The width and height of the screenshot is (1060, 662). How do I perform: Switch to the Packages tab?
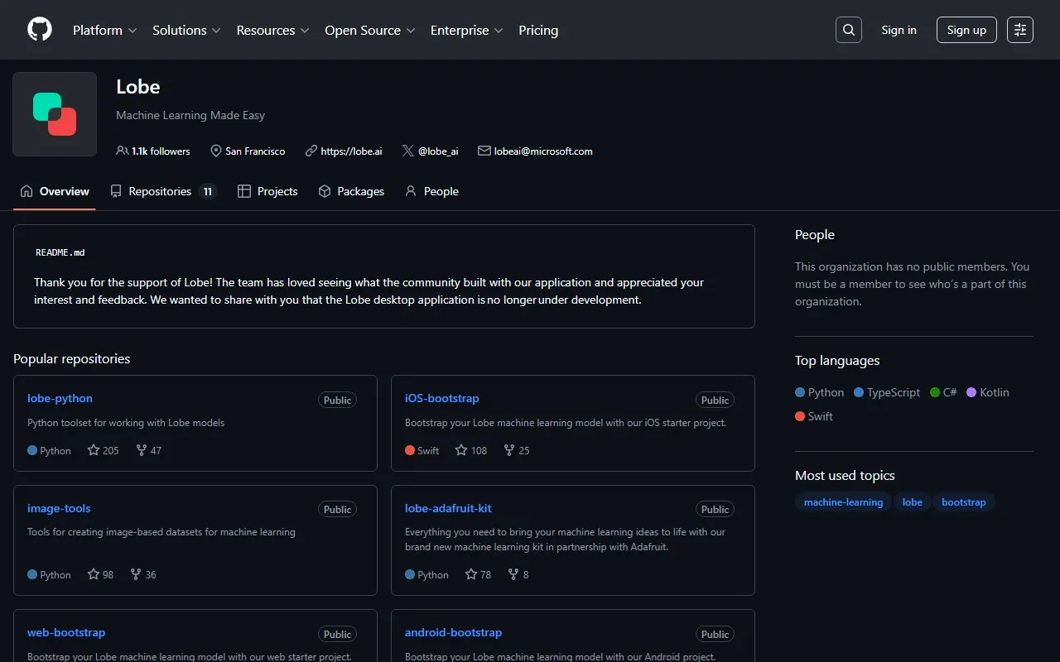pyautogui.click(x=351, y=191)
